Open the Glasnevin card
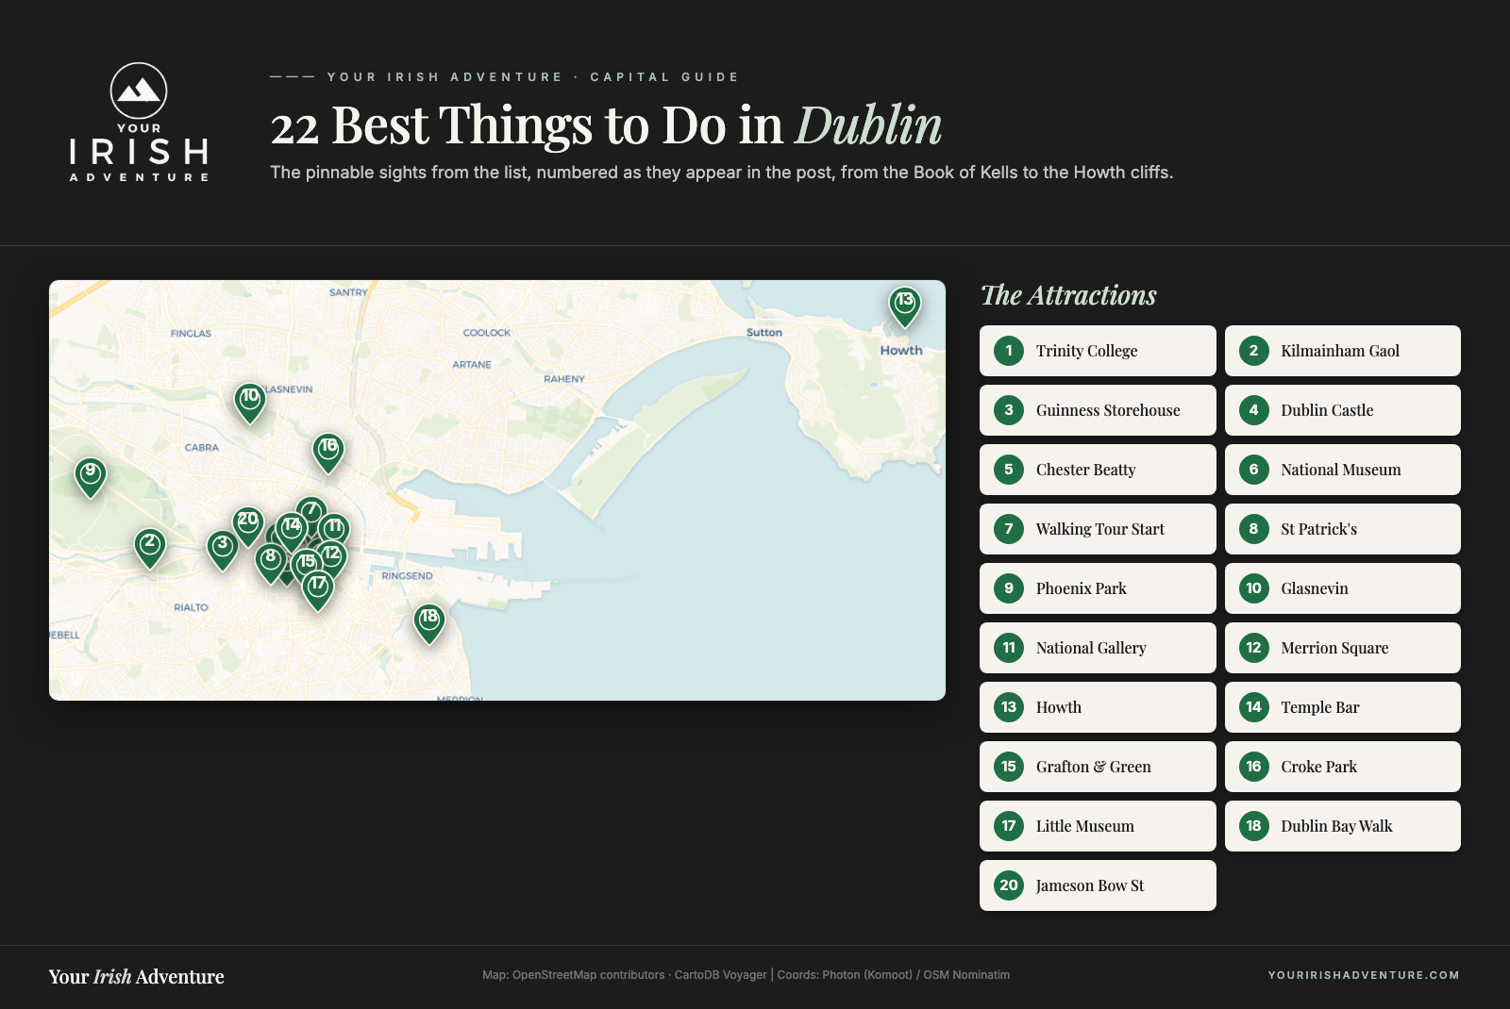Screen dimensions: 1510x1009 pos(1343,588)
